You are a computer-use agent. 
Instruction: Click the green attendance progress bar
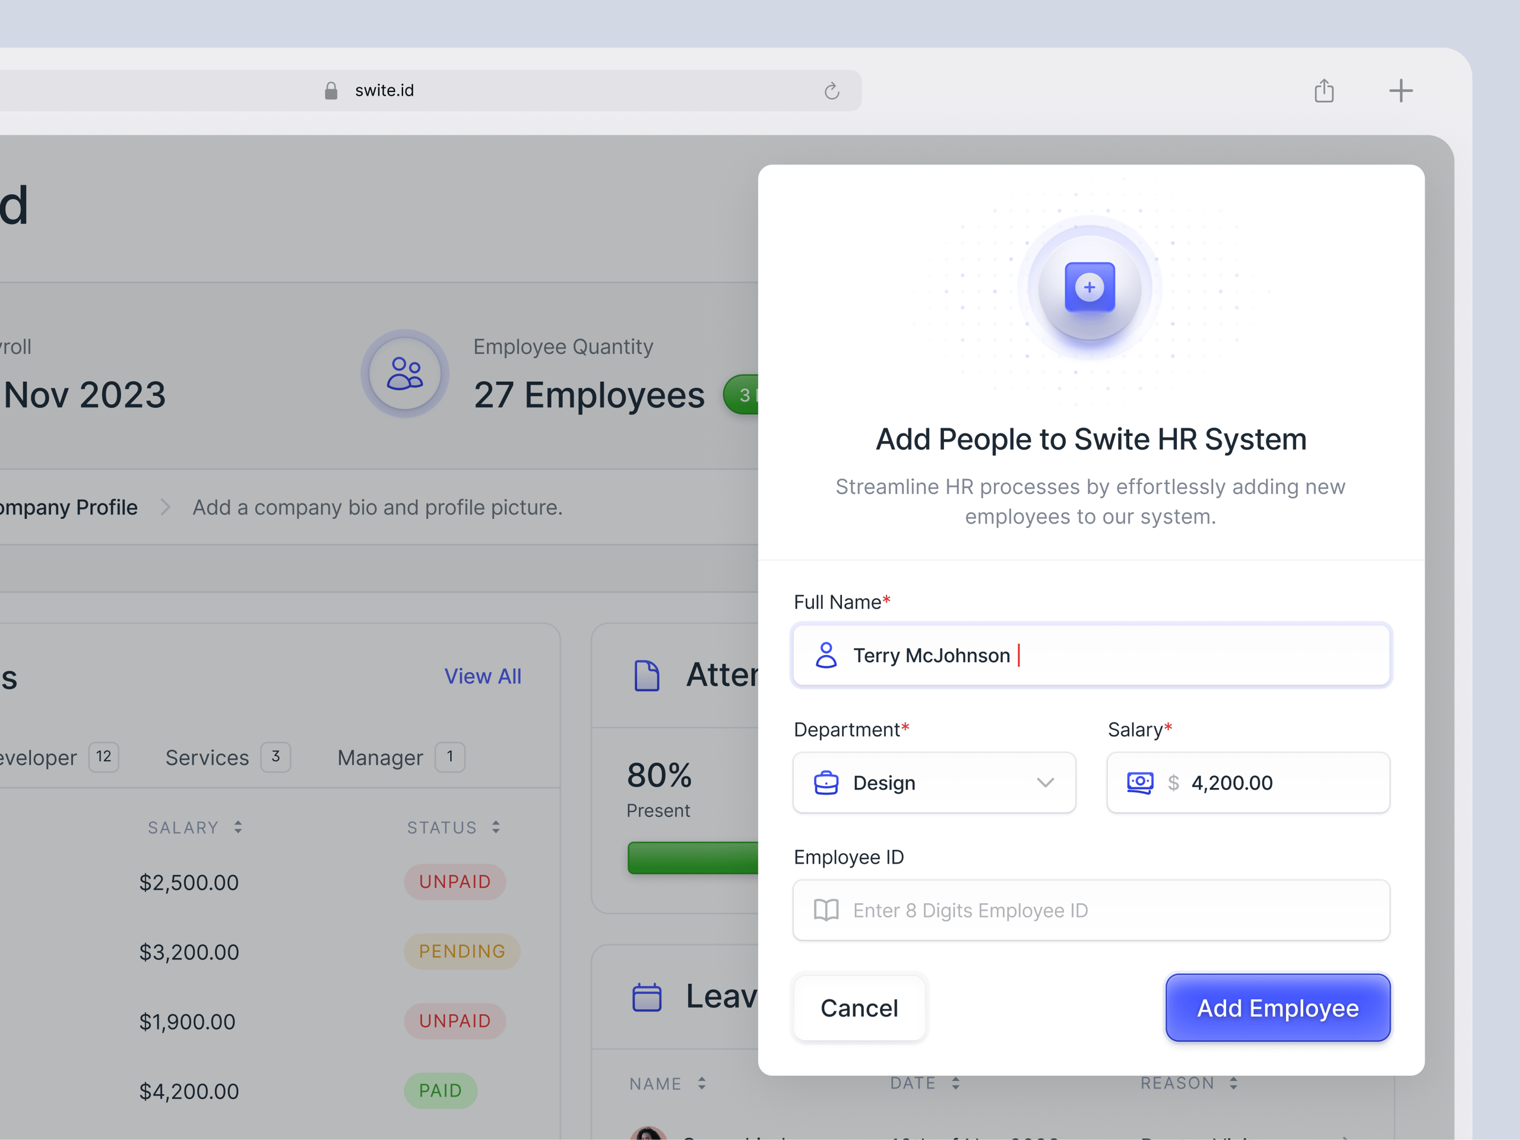tap(693, 857)
